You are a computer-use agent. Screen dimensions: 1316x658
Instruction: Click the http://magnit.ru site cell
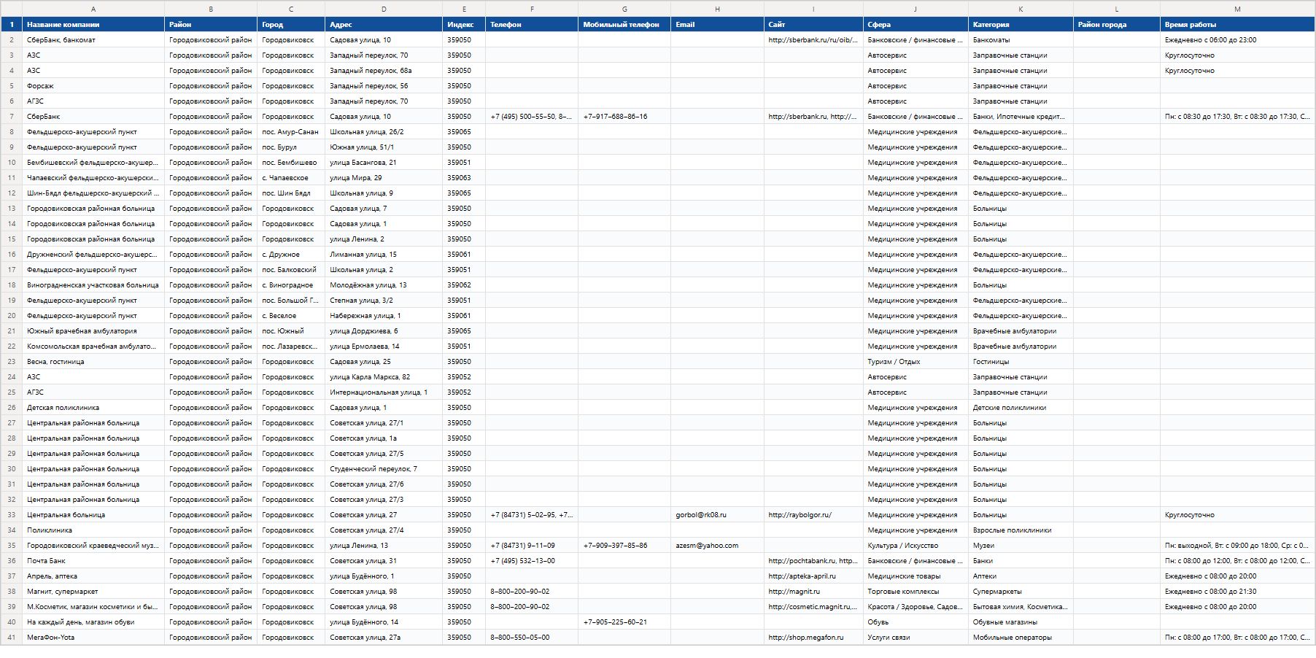813,592
